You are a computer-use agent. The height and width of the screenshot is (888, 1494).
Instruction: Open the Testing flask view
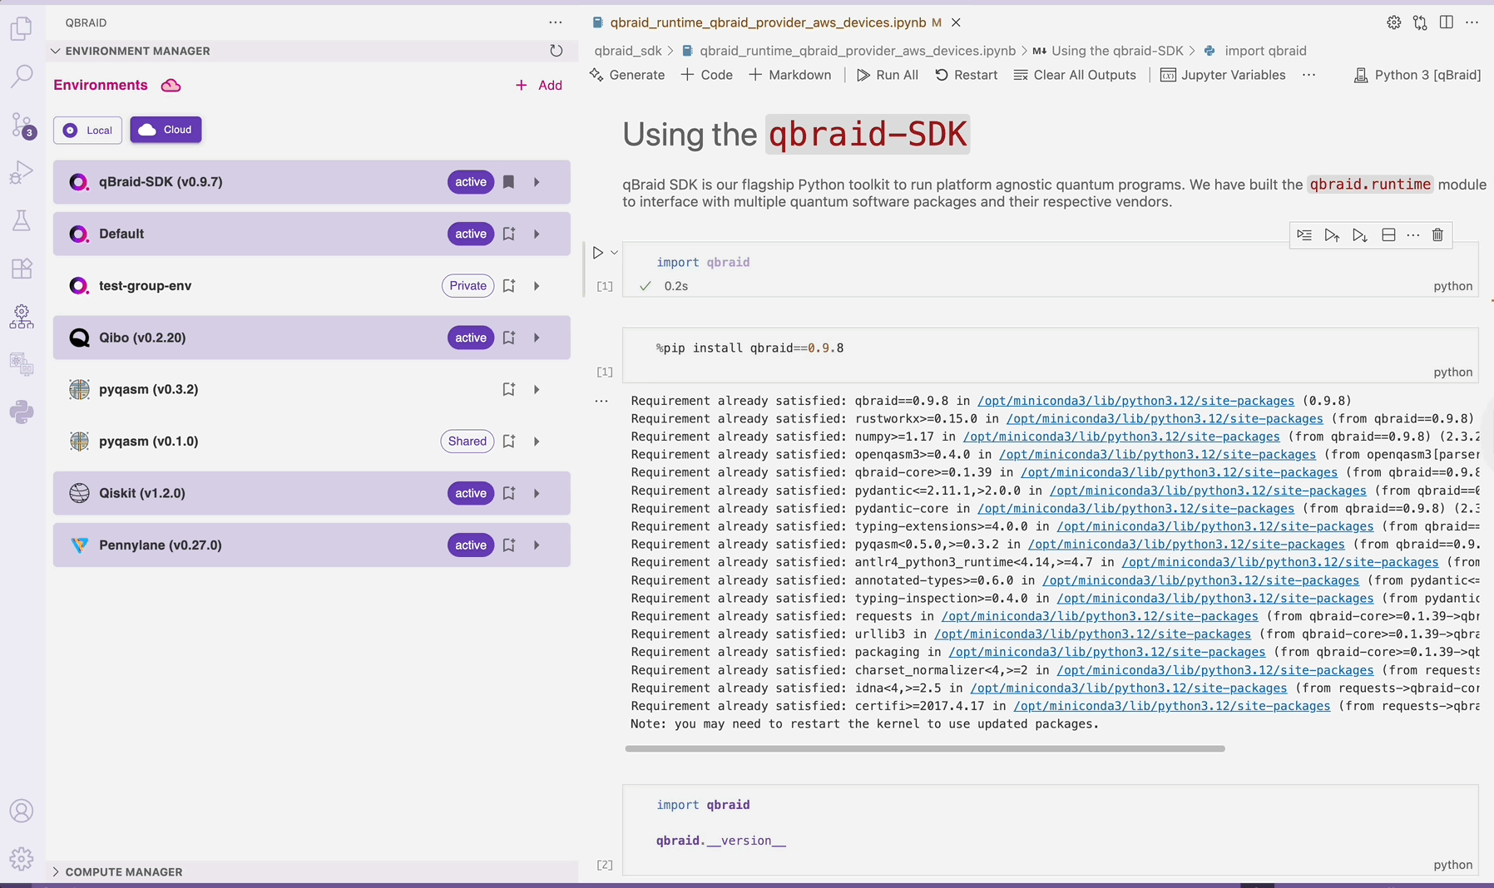pos(22,220)
